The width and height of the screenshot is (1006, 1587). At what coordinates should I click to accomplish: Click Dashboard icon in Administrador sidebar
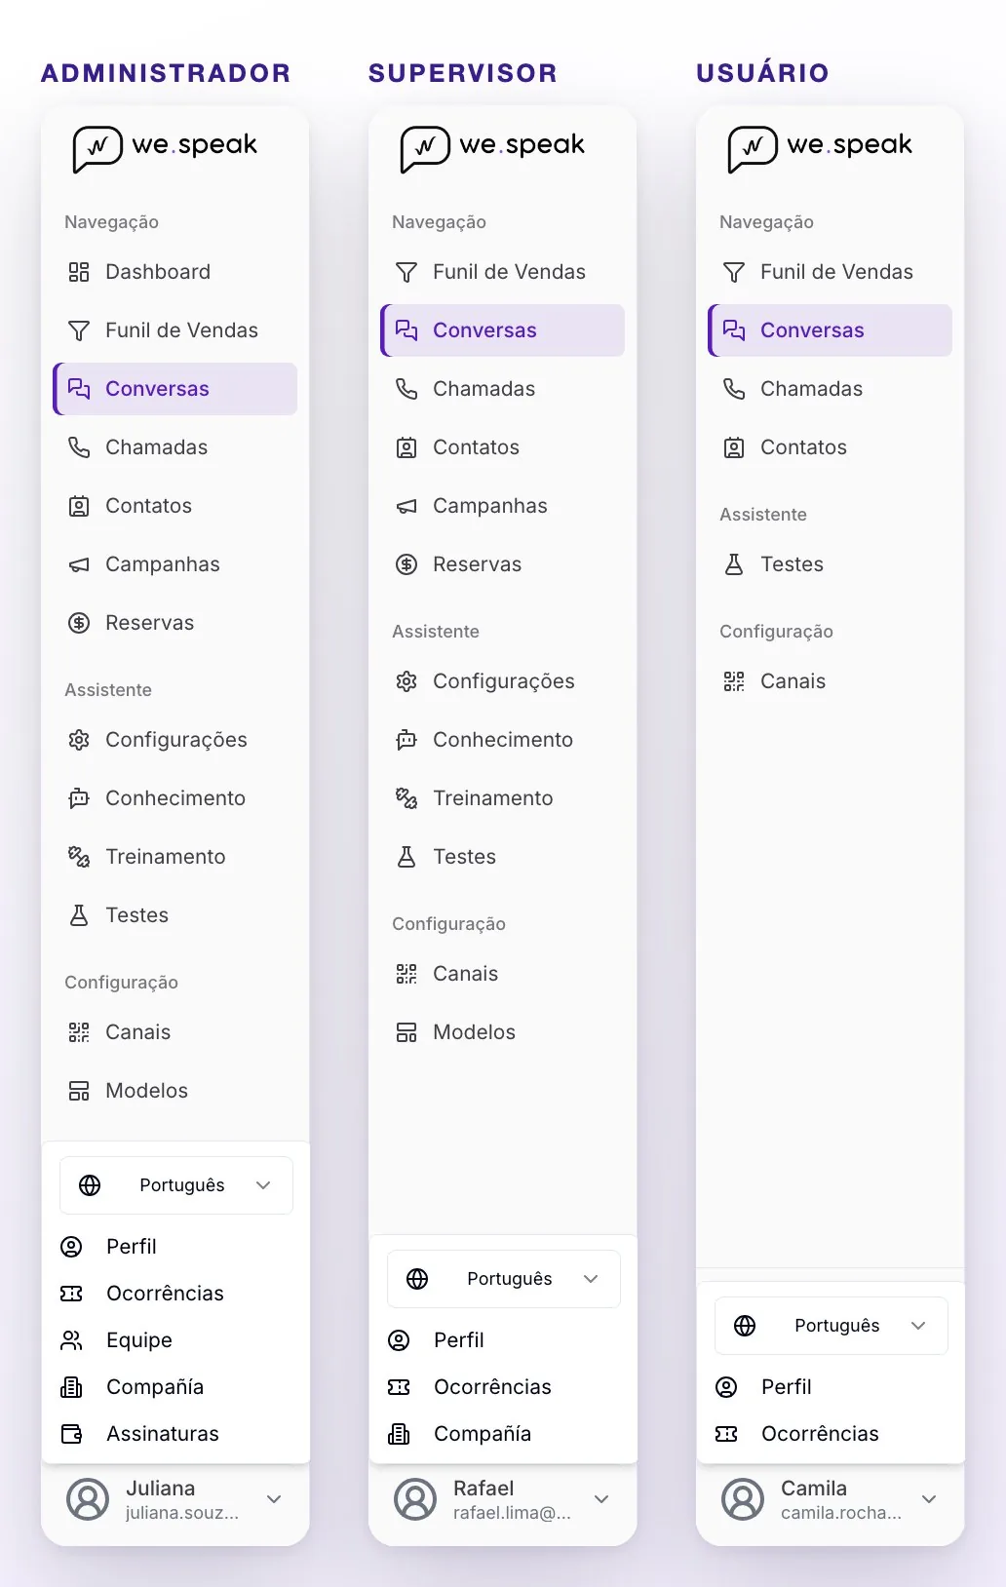pos(79,272)
